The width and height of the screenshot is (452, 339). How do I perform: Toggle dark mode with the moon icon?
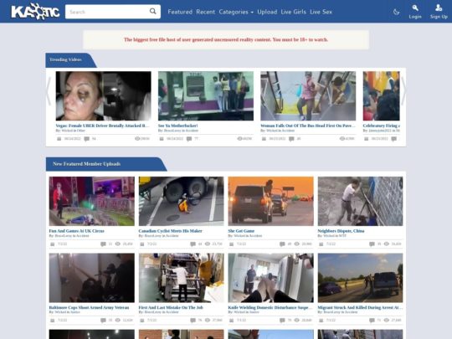[x=397, y=12]
